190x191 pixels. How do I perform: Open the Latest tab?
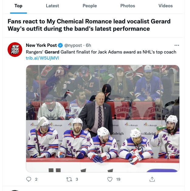(x=52, y=6)
